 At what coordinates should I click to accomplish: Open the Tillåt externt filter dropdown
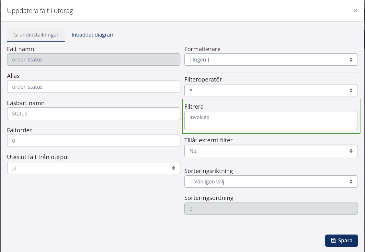[270, 151]
